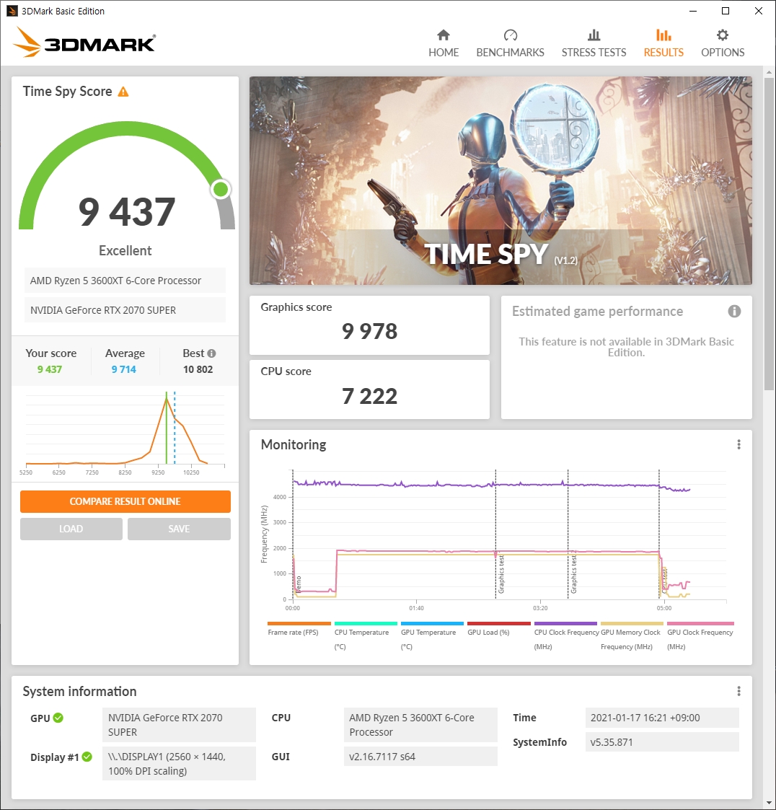Click Your score 9 437 value

(50, 369)
